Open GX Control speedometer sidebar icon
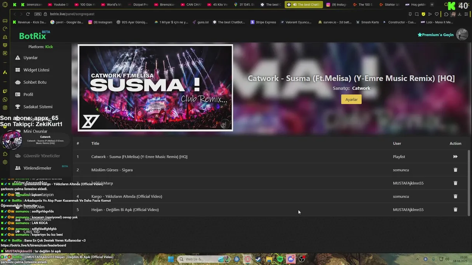Image resolution: width=472 pixels, height=265 pixels. 5,29
